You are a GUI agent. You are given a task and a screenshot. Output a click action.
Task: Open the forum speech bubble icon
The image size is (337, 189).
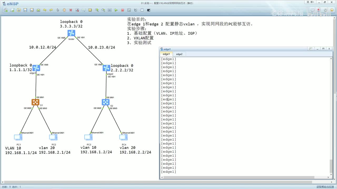click(x=313, y=10)
